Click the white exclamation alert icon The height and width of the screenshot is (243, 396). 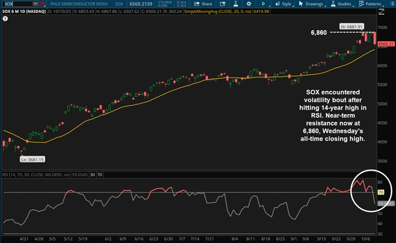[5, 19]
